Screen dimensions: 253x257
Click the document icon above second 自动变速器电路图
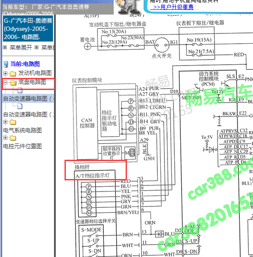coord(20,106)
